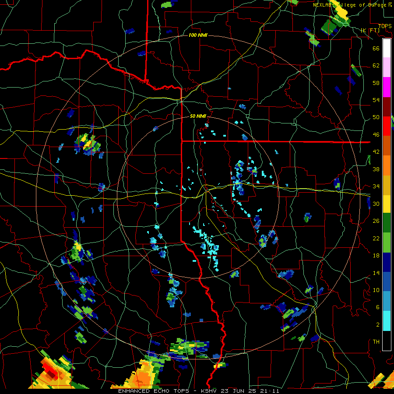Select the dark red legend swatch
Screen dimensions: 394x394
(x=387, y=107)
